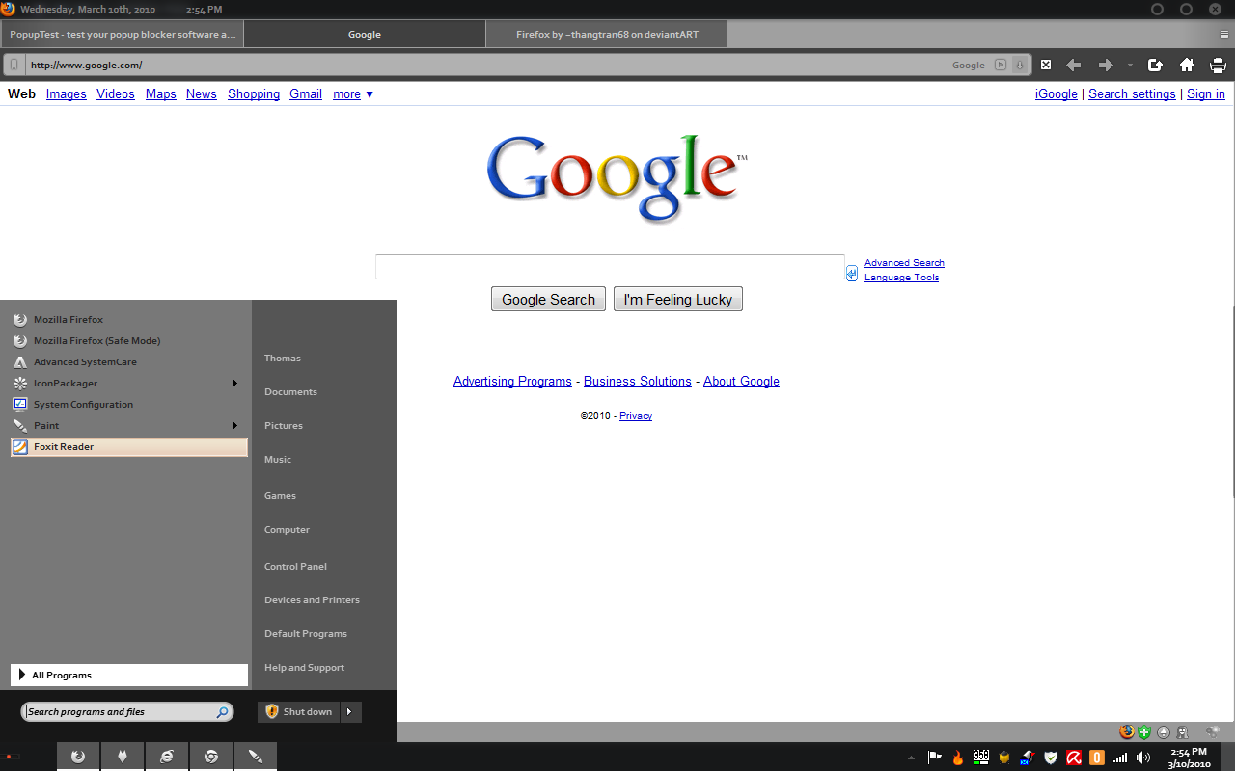Expand All Programs list
This screenshot has width=1235, height=771.
(x=128, y=675)
